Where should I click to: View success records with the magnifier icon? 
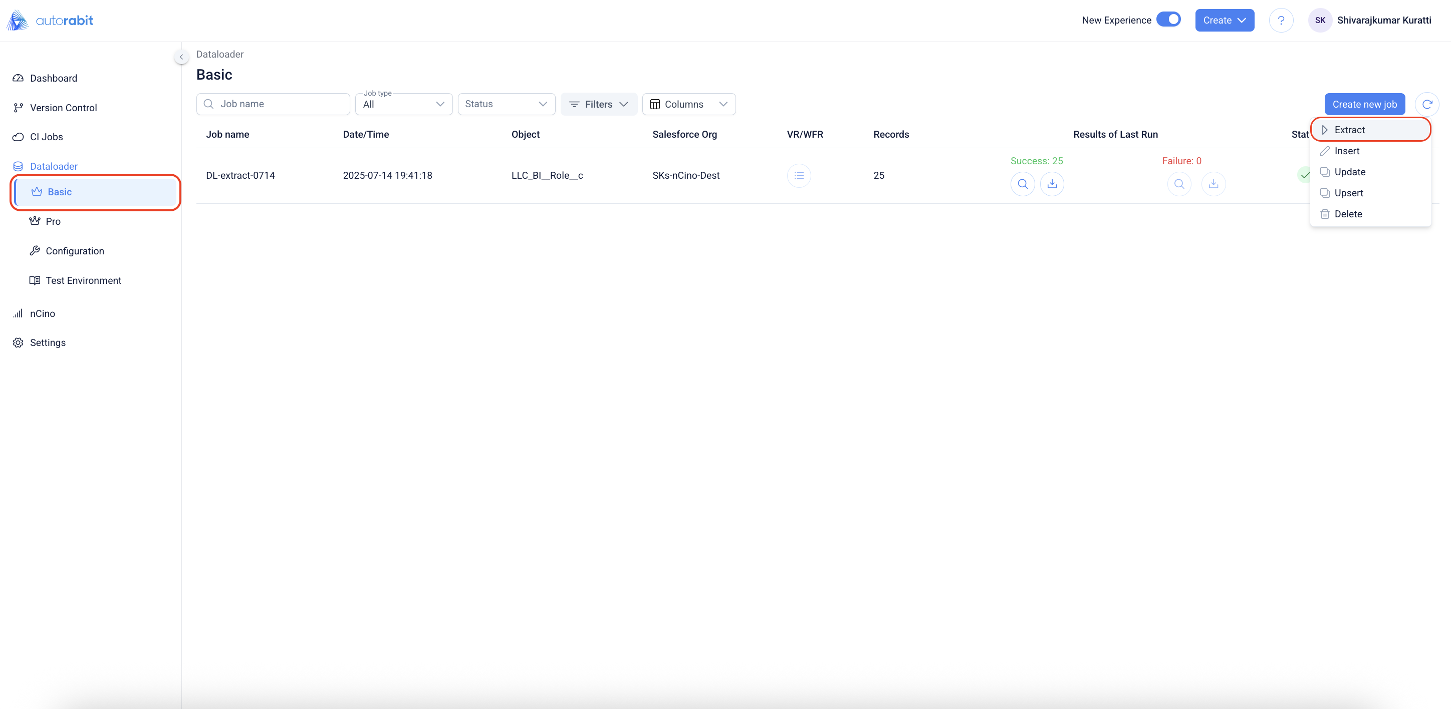click(1022, 184)
